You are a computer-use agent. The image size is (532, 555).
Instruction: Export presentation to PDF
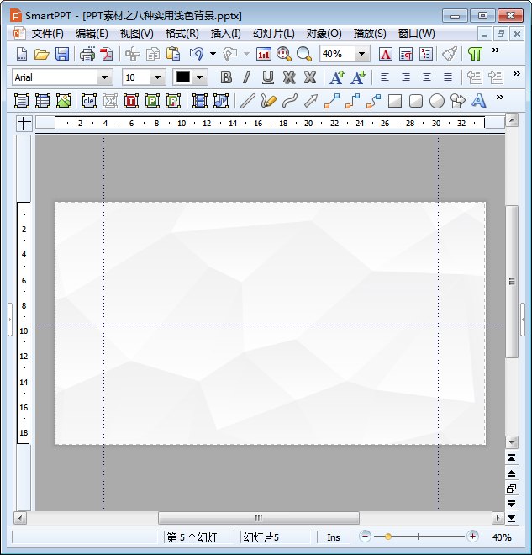click(107, 54)
